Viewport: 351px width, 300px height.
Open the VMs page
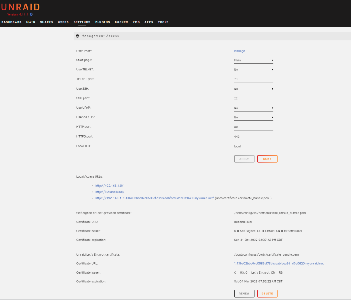pyautogui.click(x=136, y=22)
